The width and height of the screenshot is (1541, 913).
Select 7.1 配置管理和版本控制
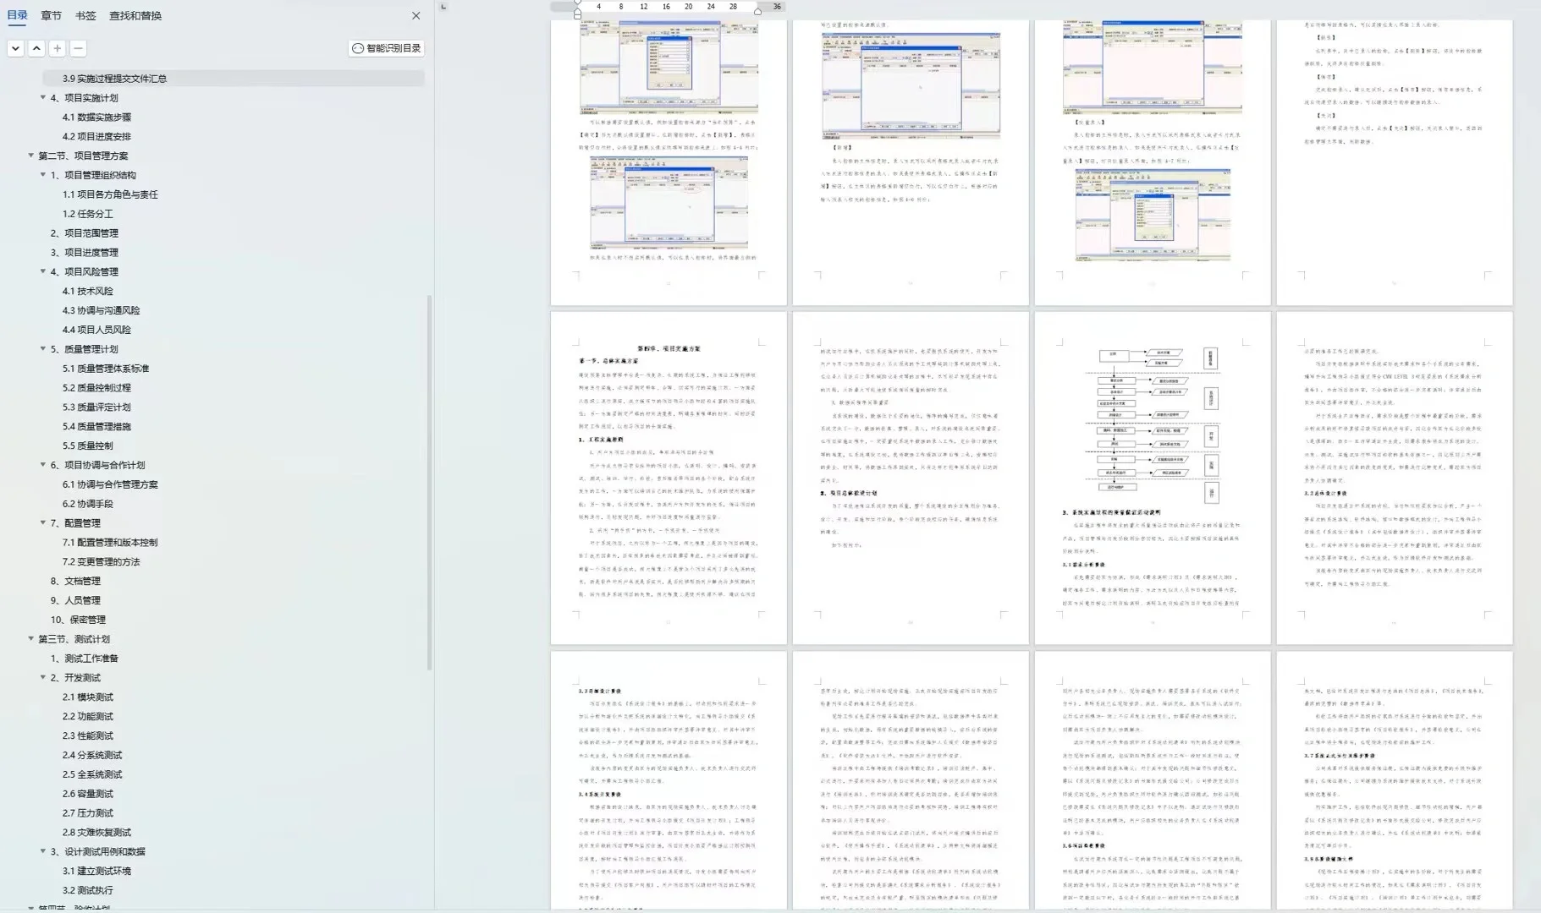click(x=110, y=543)
